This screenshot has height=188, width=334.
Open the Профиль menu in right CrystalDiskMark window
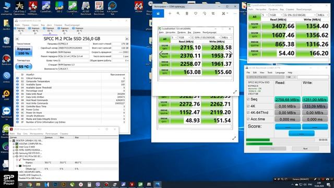(273, 9)
